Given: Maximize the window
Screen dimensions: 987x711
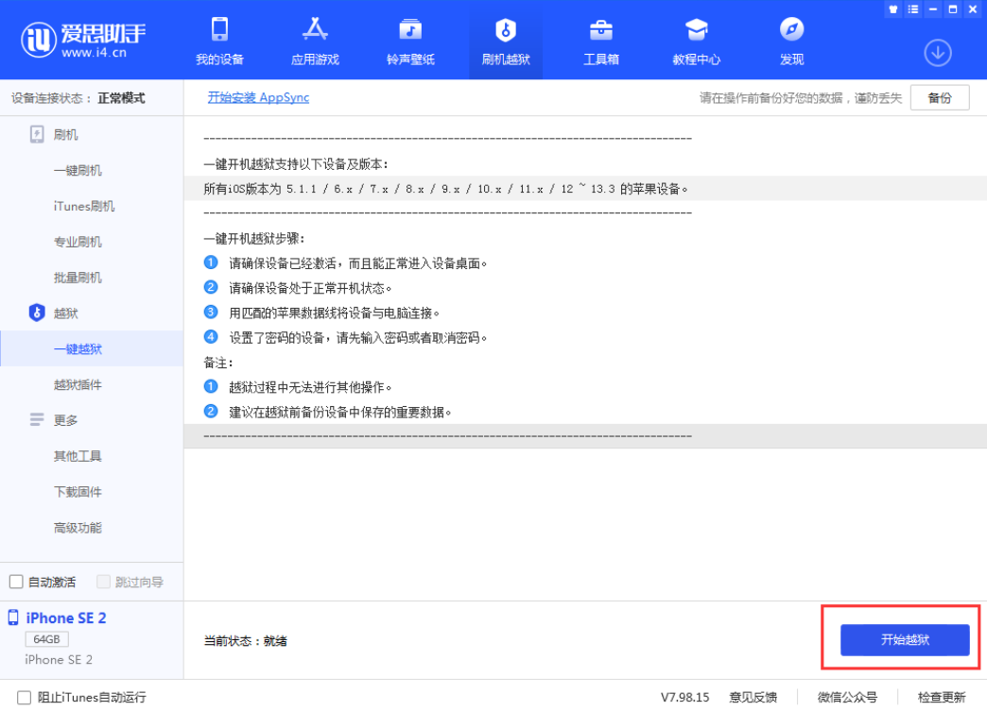Looking at the screenshot, I should pyautogui.click(x=953, y=9).
